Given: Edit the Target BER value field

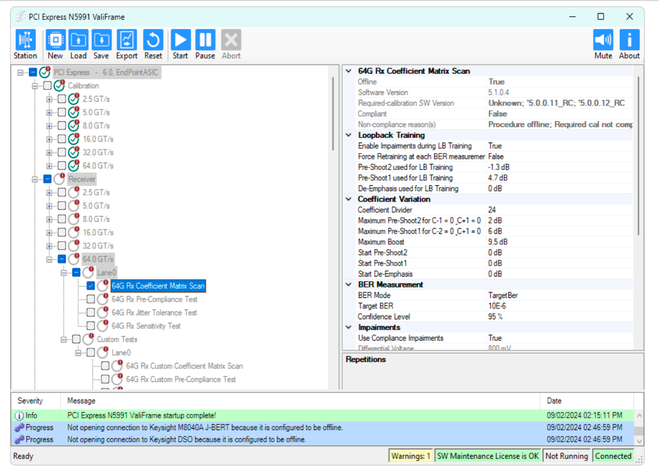Looking at the screenshot, I should coord(559,306).
